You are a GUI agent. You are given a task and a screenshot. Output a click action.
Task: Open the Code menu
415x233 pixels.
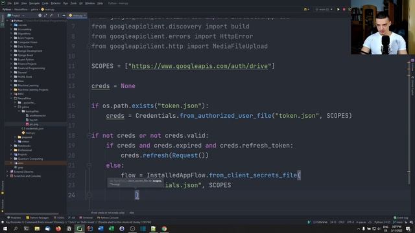click(x=45, y=3)
